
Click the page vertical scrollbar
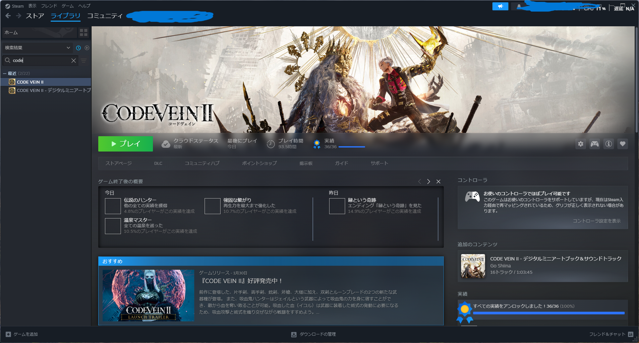(636, 80)
